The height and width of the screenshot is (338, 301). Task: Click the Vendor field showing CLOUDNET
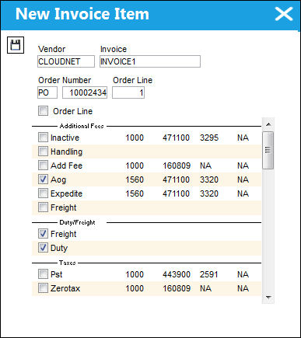pyautogui.click(x=66, y=61)
